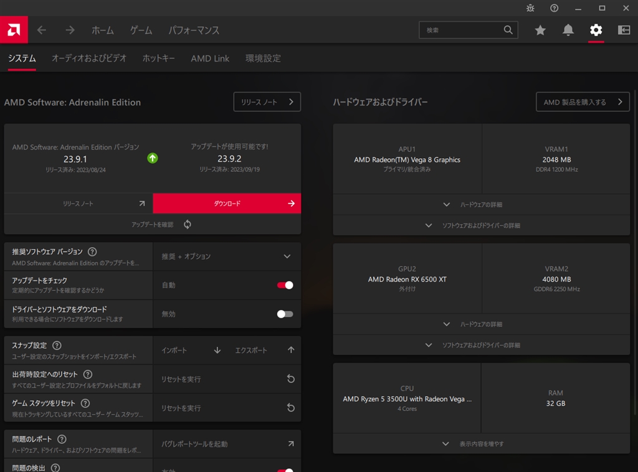Show help for 出荷時設定へのリセット
The image size is (638, 472).
point(87,374)
